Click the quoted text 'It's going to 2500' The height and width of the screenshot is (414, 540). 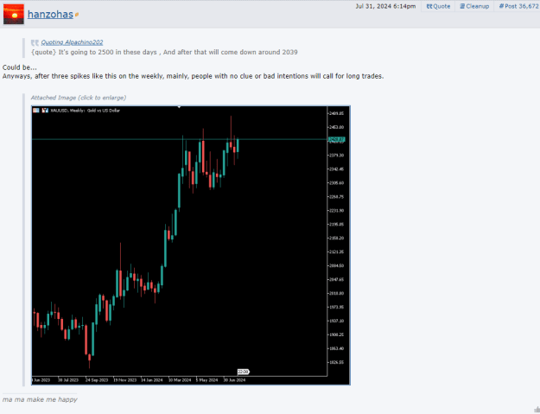click(86, 53)
